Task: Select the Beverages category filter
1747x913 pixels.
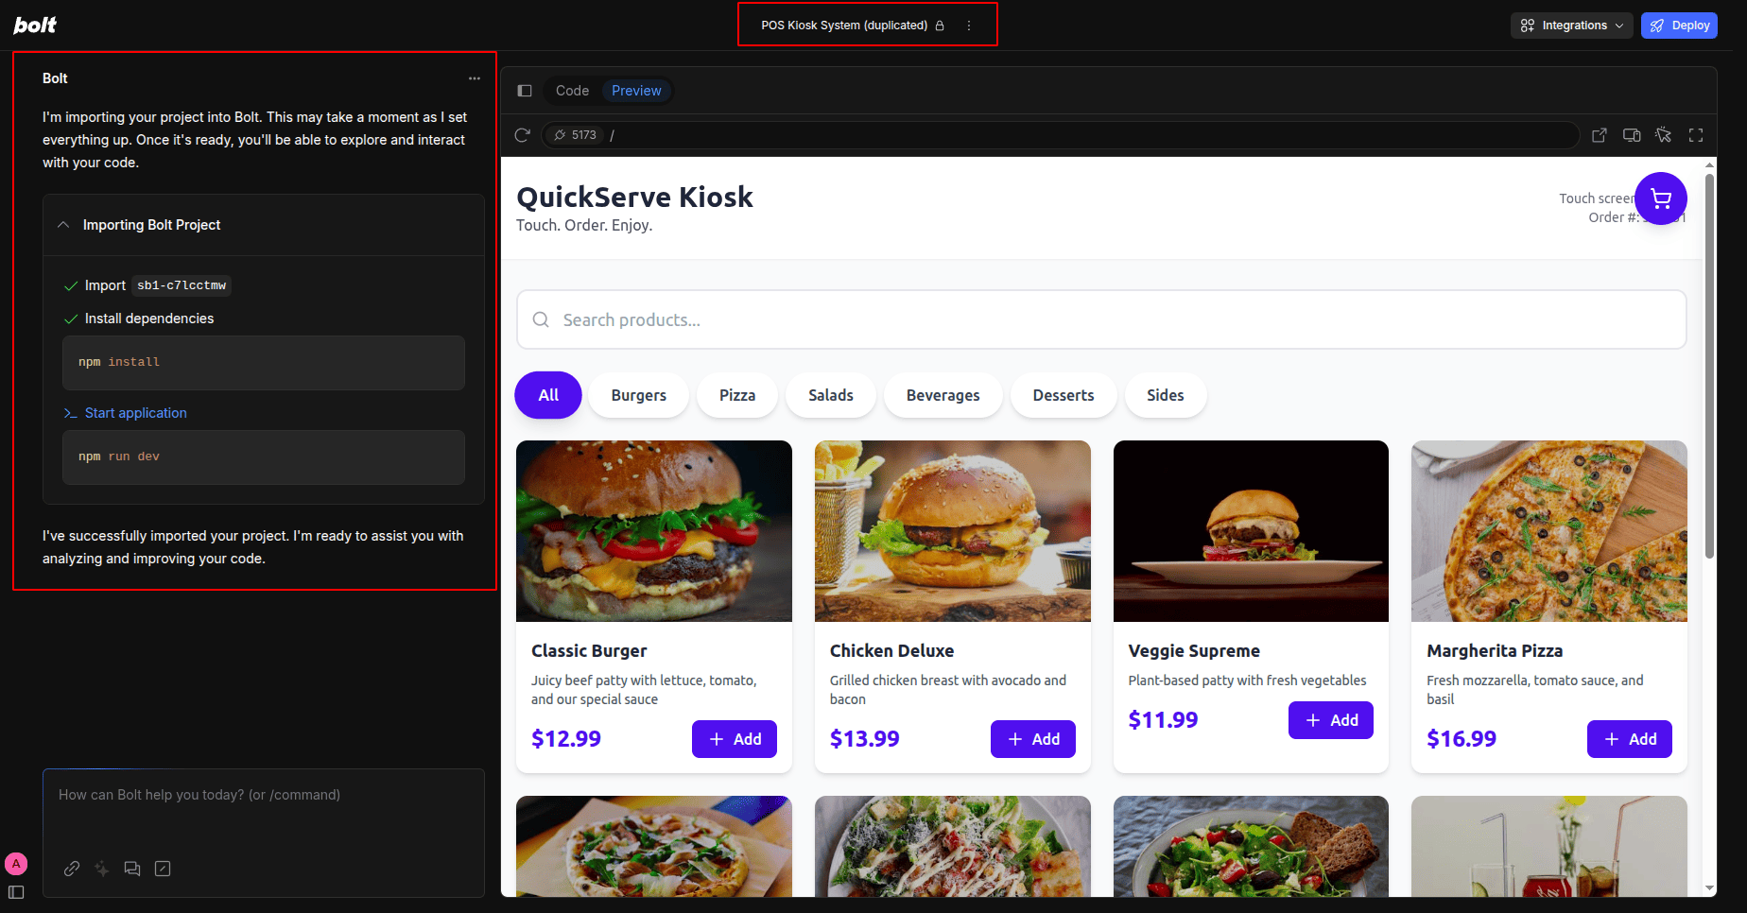Action: click(x=943, y=395)
